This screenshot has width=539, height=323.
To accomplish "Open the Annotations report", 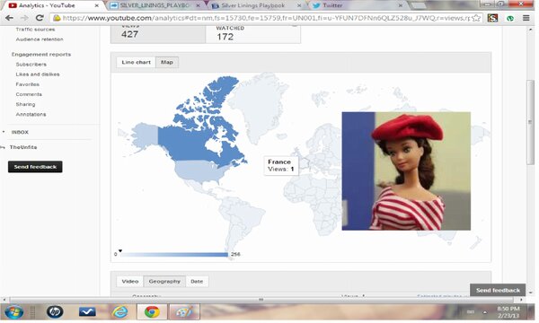I will pos(31,114).
